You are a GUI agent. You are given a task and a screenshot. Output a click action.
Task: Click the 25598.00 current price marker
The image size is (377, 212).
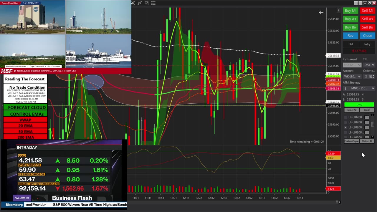pyautogui.click(x=333, y=106)
